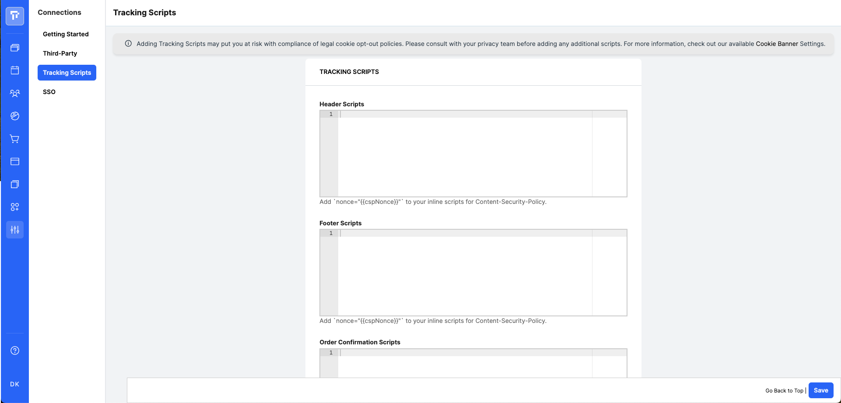Click the nonce hint under Header Scripts

click(x=433, y=202)
